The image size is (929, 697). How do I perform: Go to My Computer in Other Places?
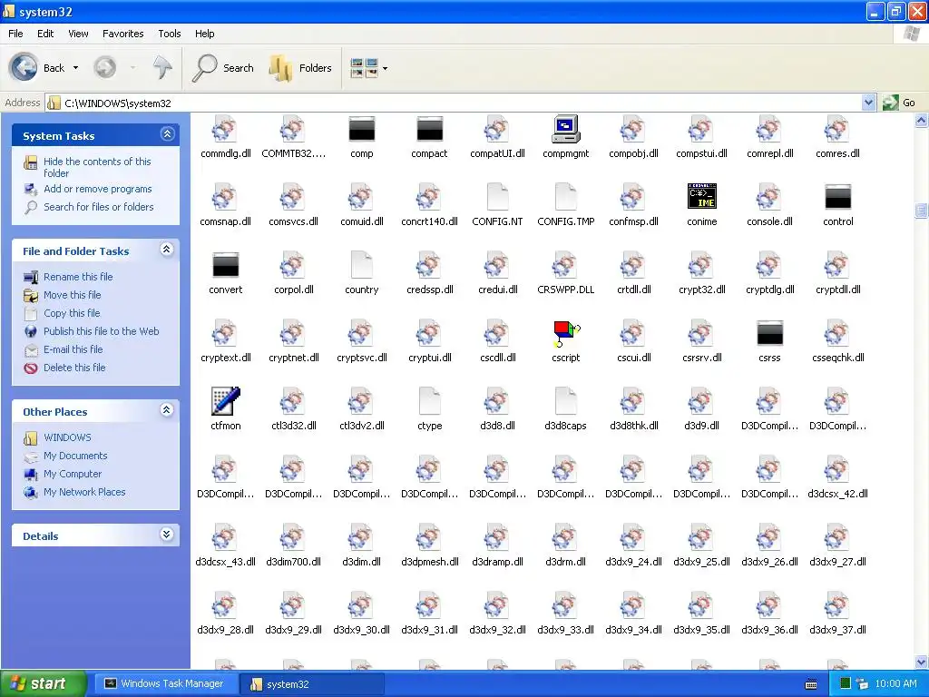73,474
